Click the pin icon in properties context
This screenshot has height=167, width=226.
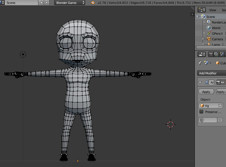tap(200, 63)
